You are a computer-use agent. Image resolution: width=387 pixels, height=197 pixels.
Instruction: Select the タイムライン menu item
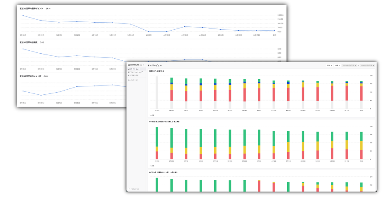135,75
